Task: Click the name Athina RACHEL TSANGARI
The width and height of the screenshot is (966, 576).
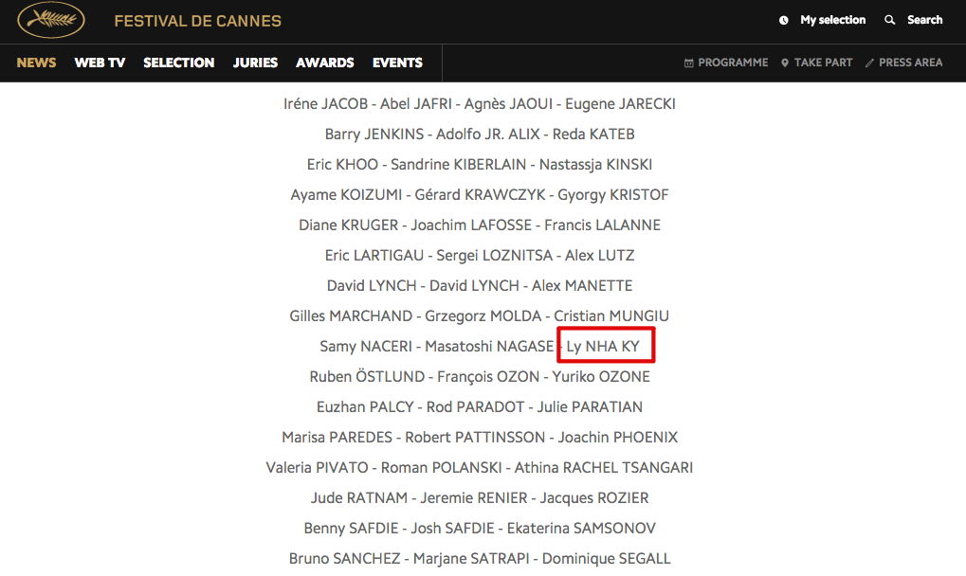Action: click(604, 468)
